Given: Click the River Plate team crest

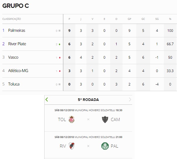Looking at the screenshot, I should pyautogui.click(x=72, y=146).
